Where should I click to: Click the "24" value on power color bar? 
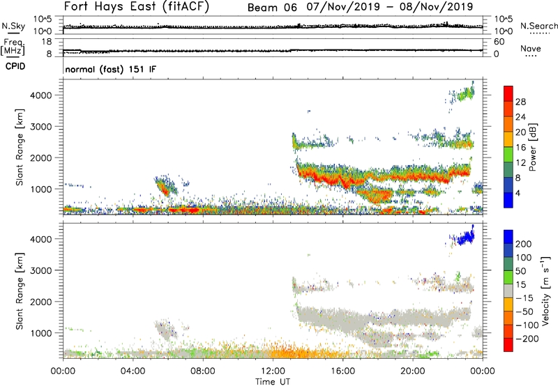pos(520,117)
